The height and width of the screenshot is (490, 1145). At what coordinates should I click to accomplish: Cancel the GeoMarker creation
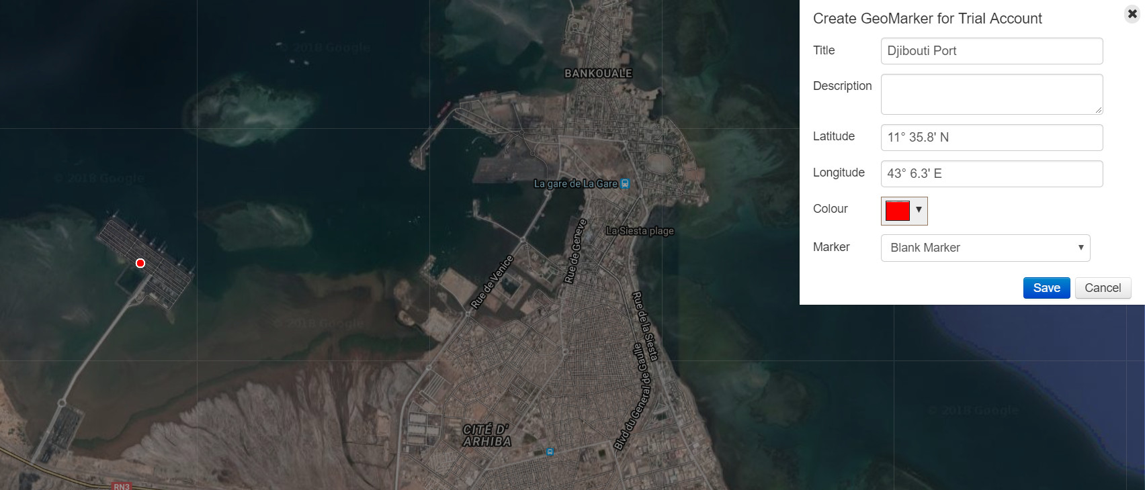click(1103, 288)
